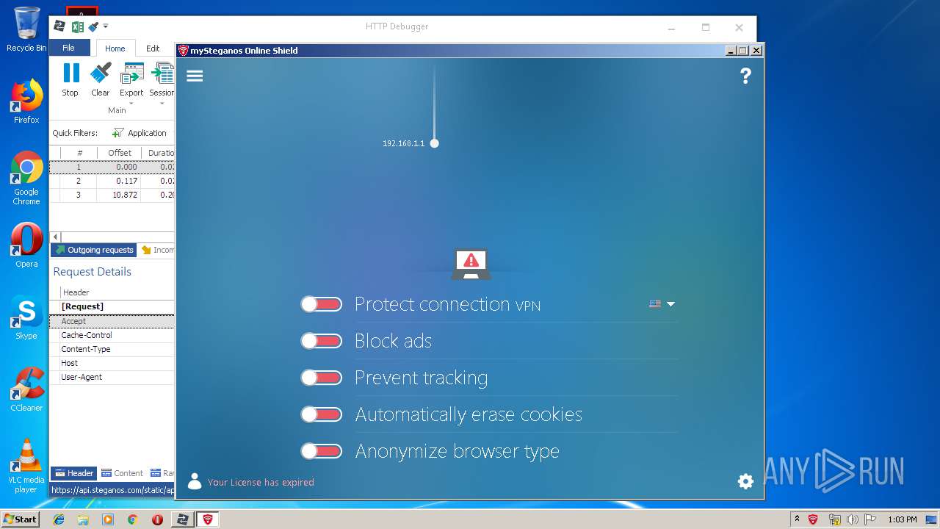
Task: Click the Steganos shield tray icon
Action: pos(813,519)
